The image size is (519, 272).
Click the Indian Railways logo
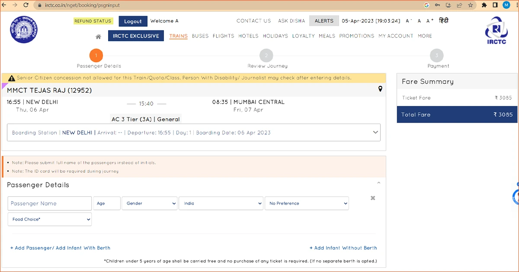pos(24,29)
